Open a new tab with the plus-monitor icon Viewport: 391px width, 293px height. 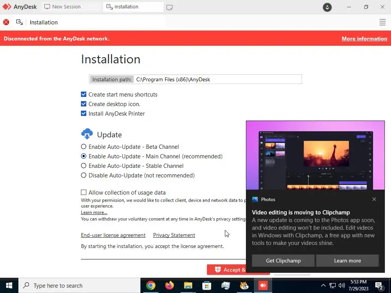pyautogui.click(x=170, y=7)
